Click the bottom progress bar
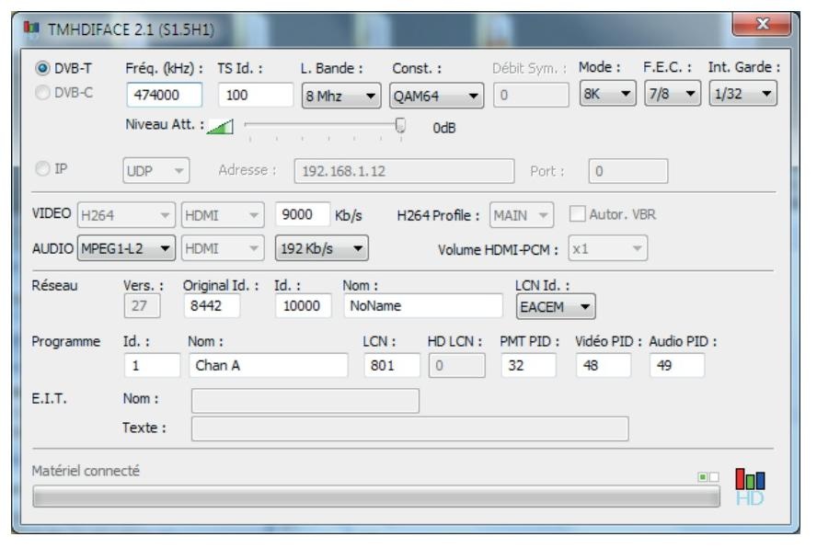 (376, 497)
